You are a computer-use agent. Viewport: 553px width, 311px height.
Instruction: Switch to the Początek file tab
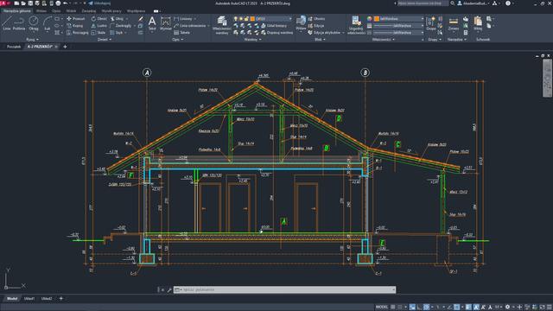[14, 47]
